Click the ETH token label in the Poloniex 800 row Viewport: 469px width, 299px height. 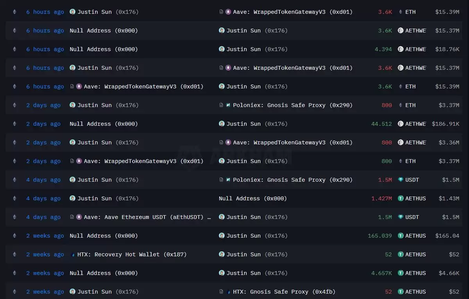point(410,105)
